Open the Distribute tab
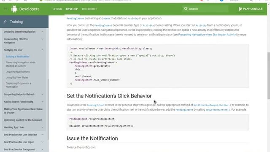Image resolution: width=270 pixels, height=152 pixels. click(x=89, y=9)
